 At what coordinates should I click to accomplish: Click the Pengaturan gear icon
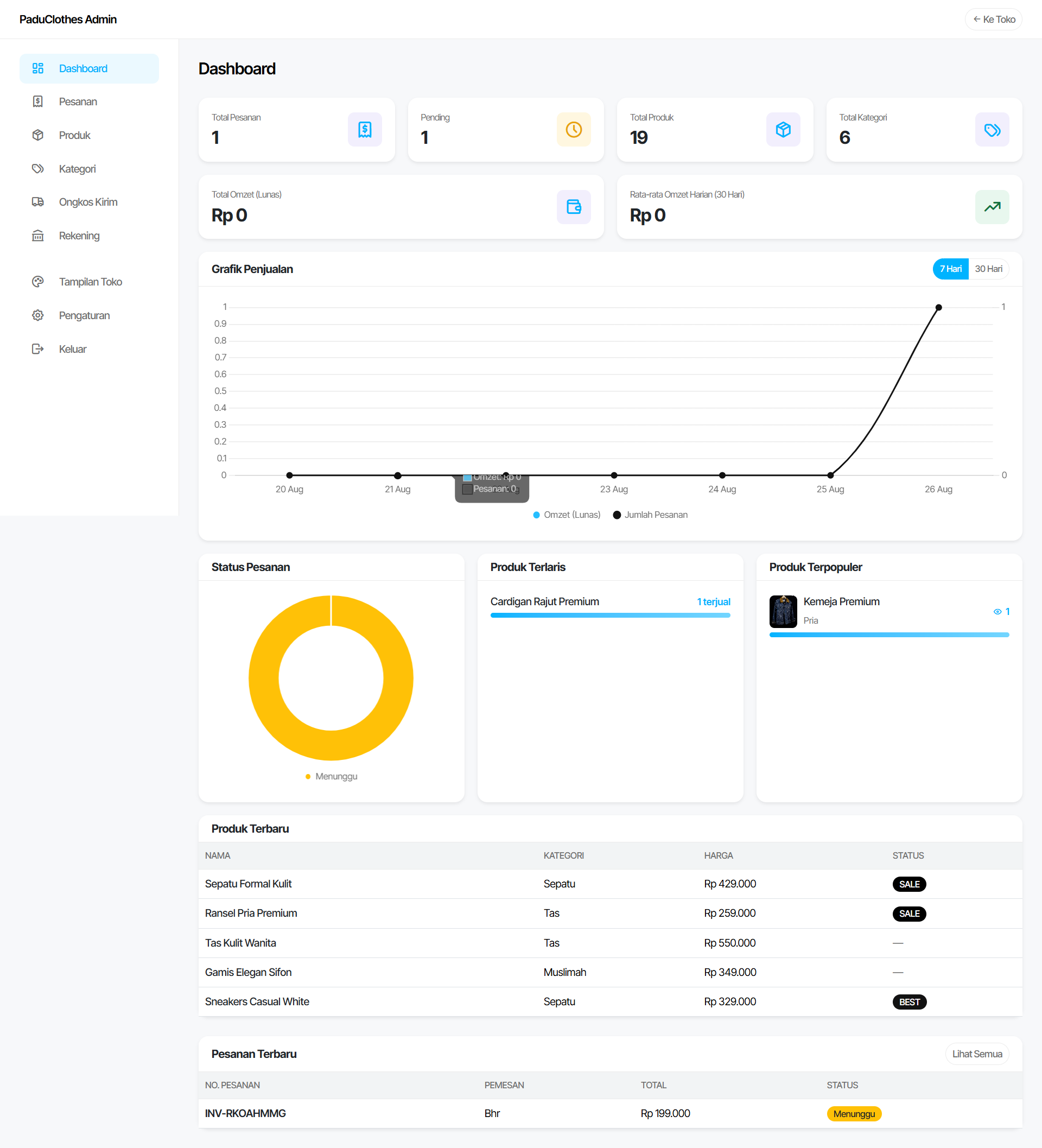tap(37, 315)
